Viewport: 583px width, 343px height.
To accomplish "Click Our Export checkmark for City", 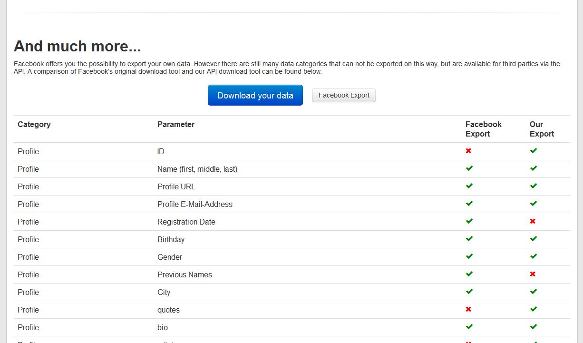I will click(534, 292).
